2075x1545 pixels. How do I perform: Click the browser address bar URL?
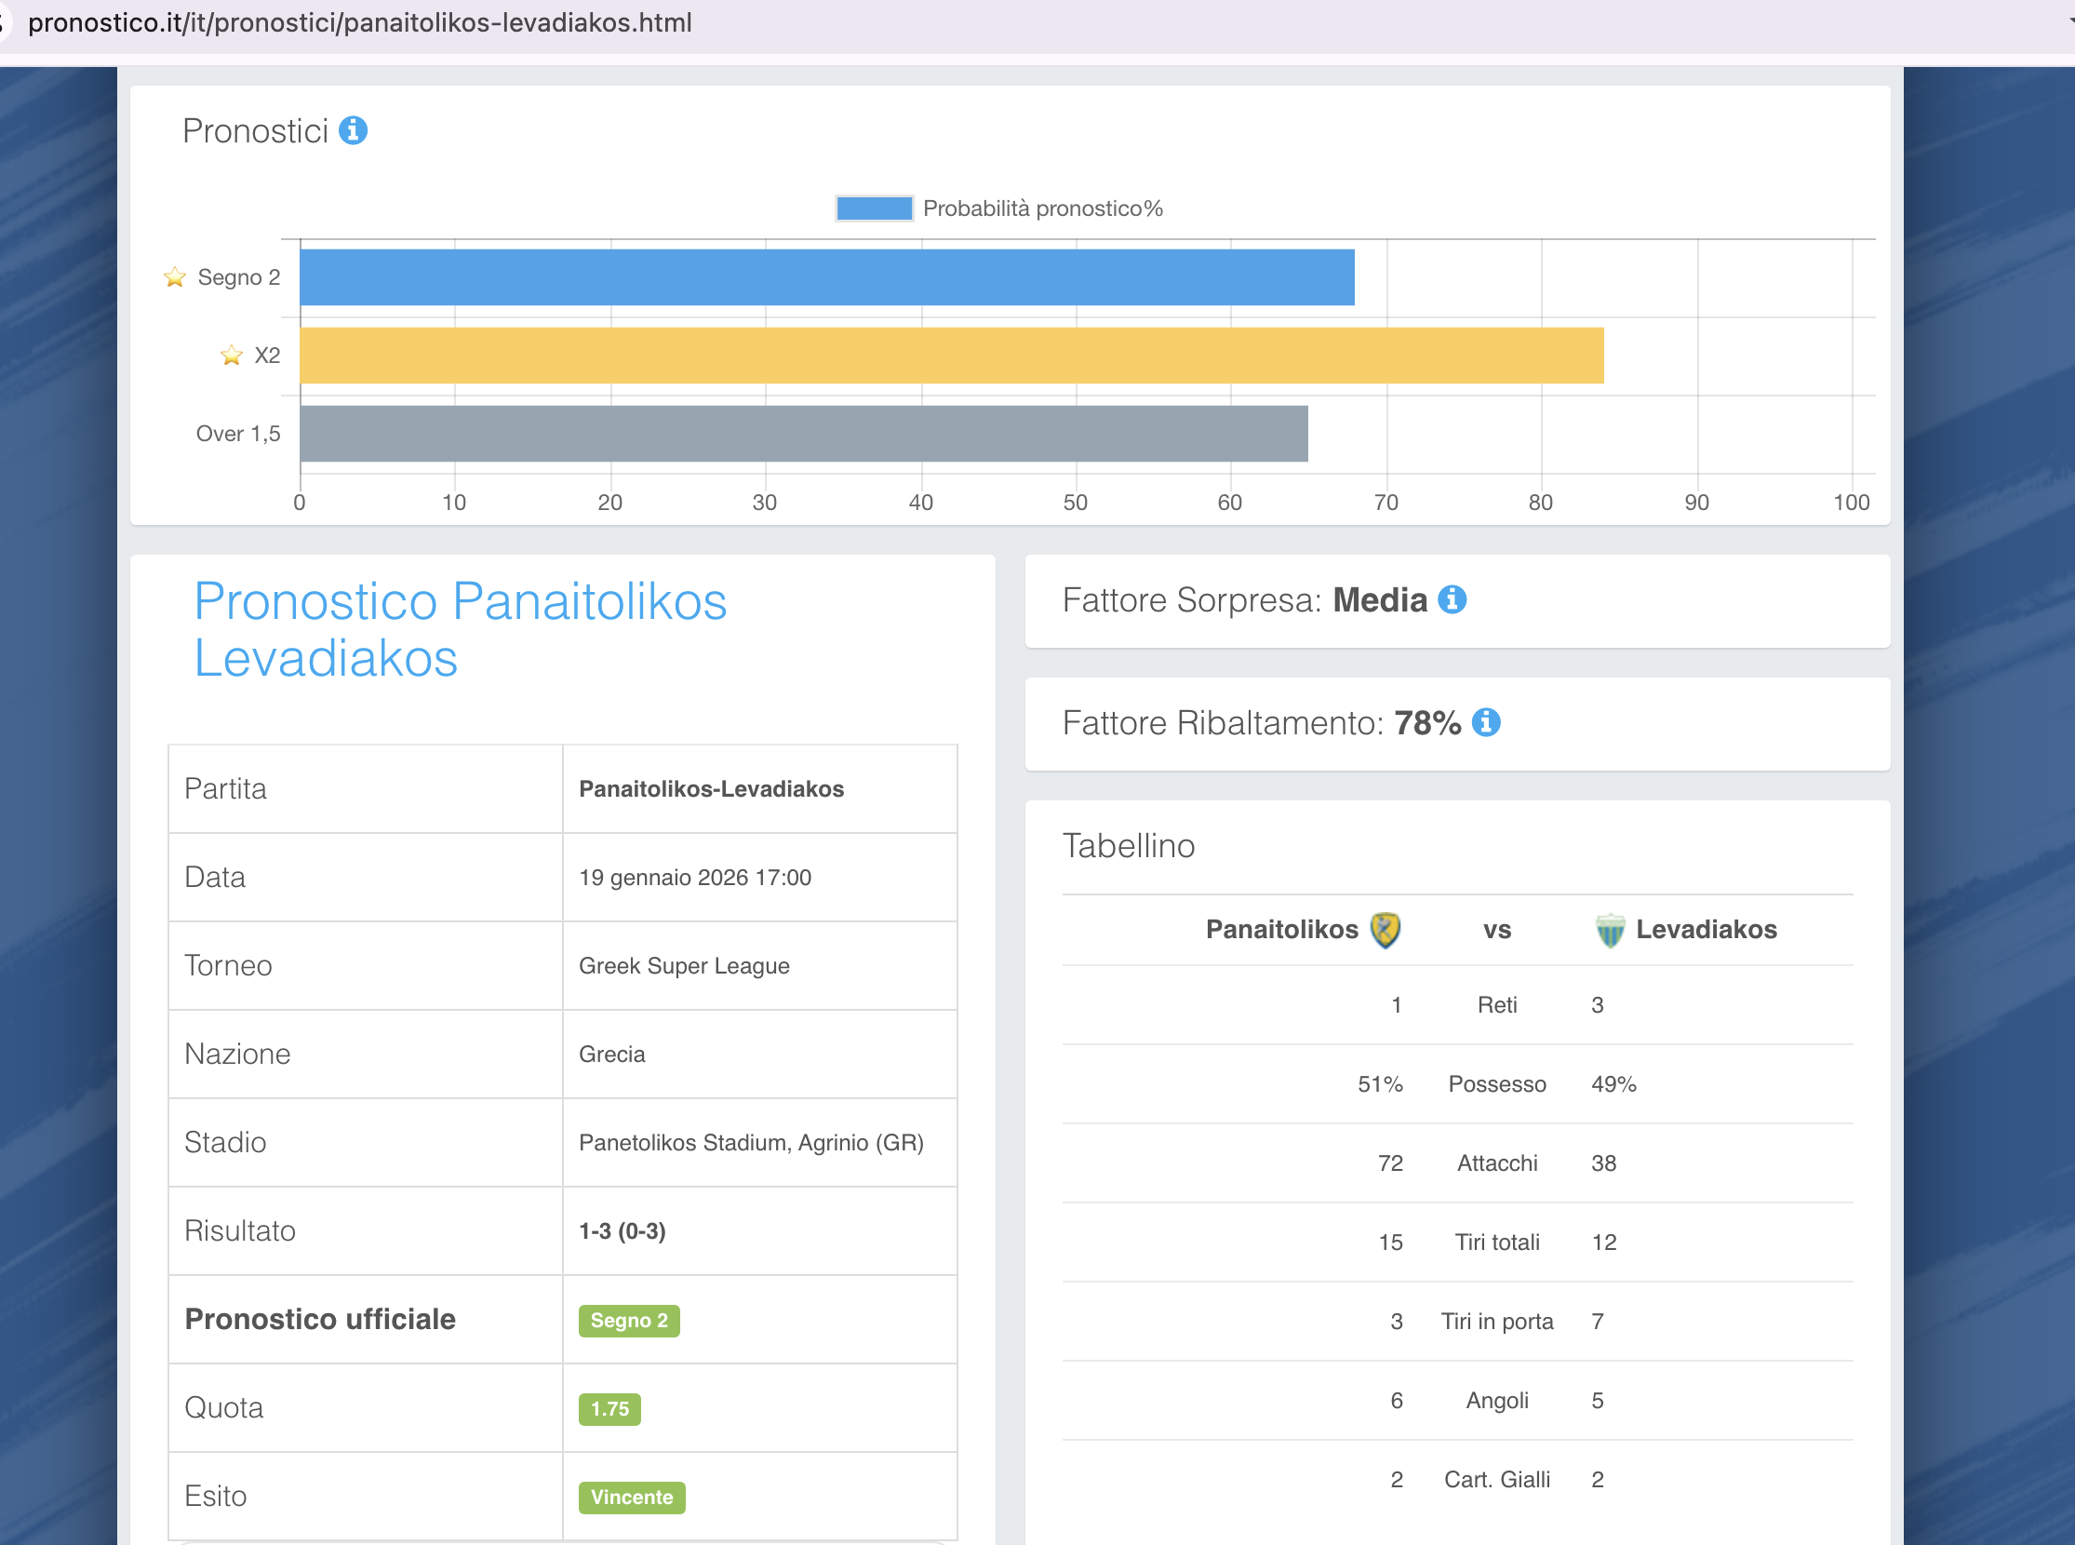(360, 22)
